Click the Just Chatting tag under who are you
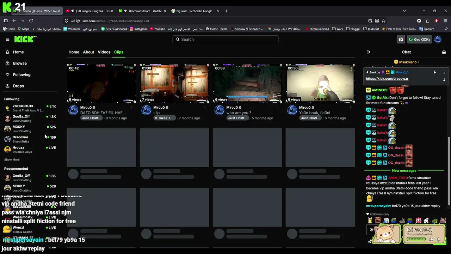 (x=238, y=118)
